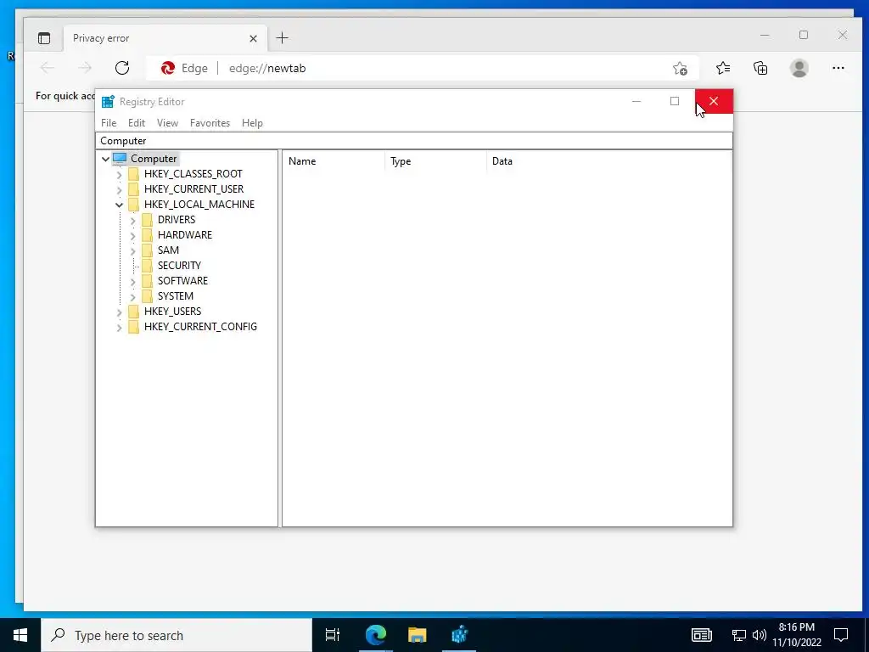Refresh the page in Edge

click(122, 68)
